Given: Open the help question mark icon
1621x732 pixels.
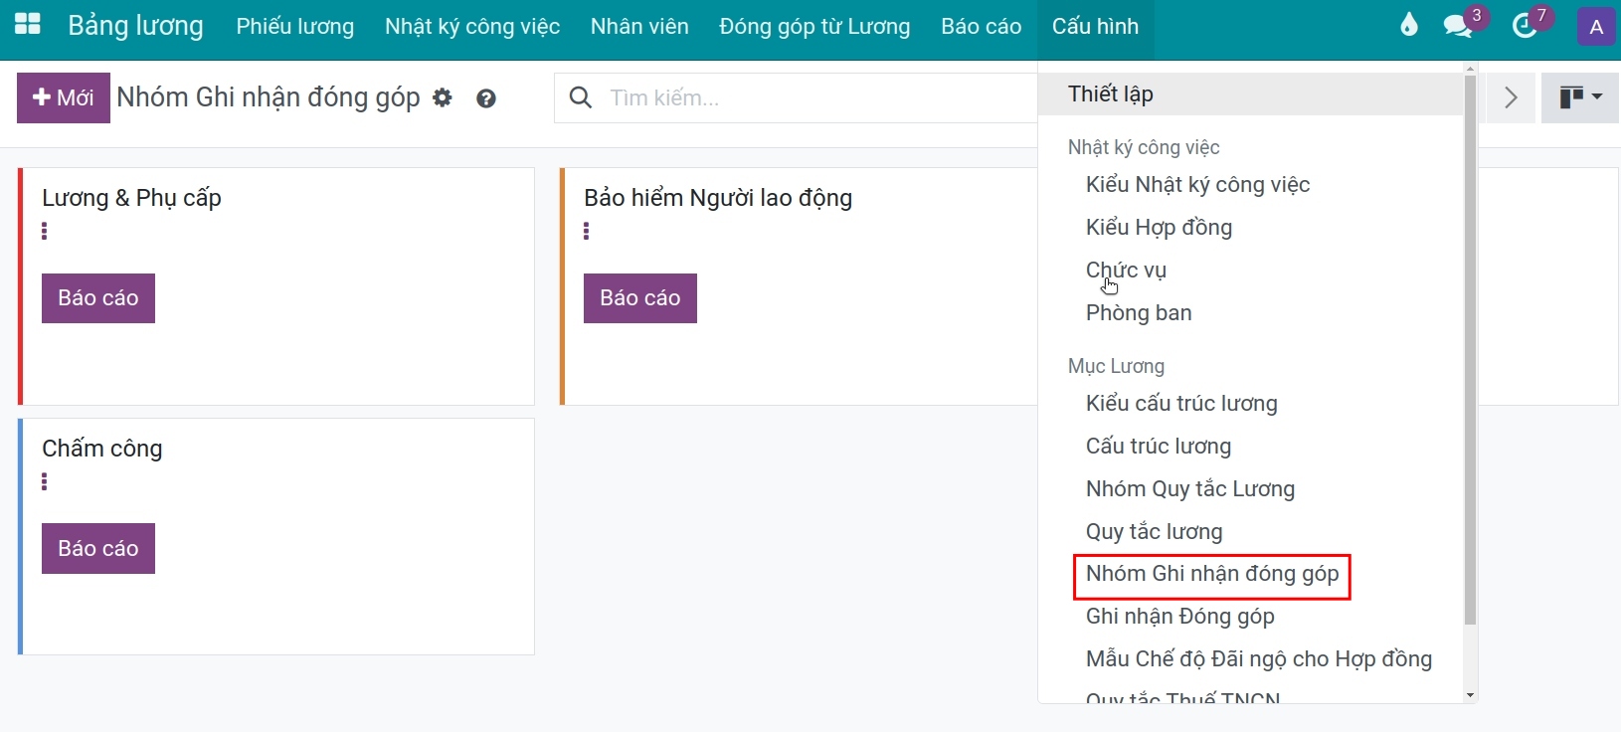Looking at the screenshot, I should 486,97.
